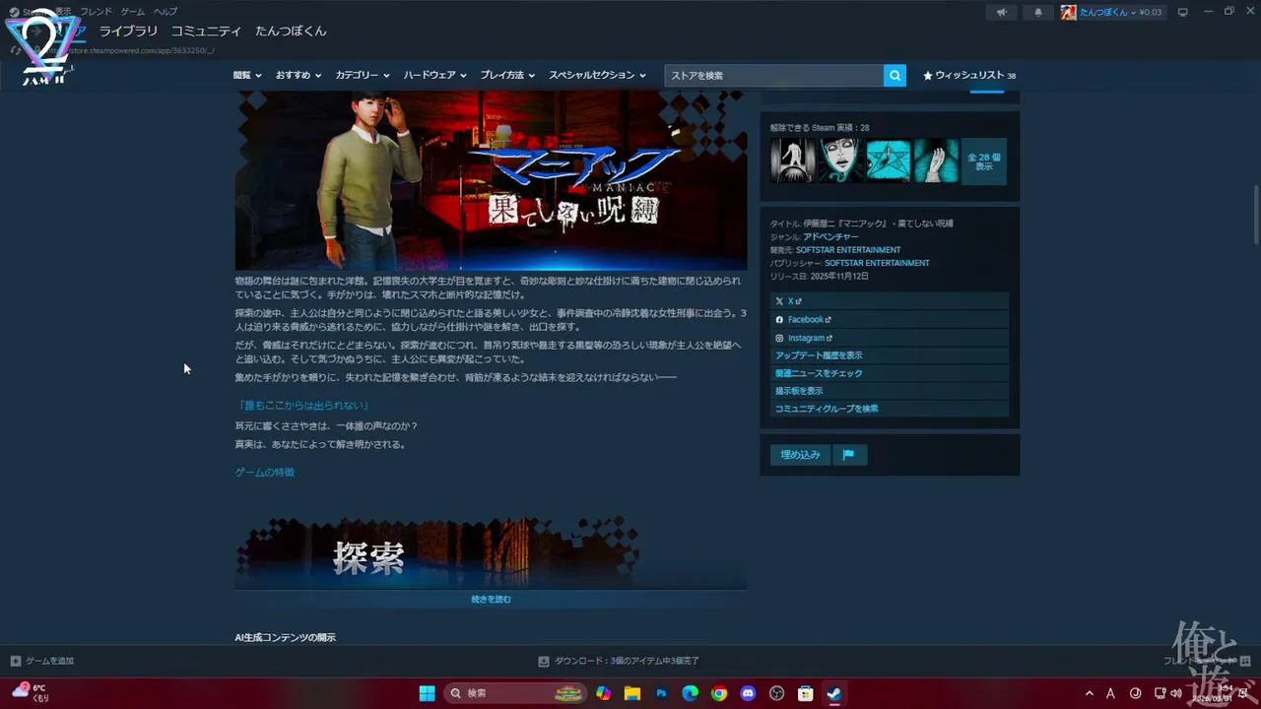Click the first achievement thumbnail, a hanging figure
1261x709 pixels.
(792, 161)
